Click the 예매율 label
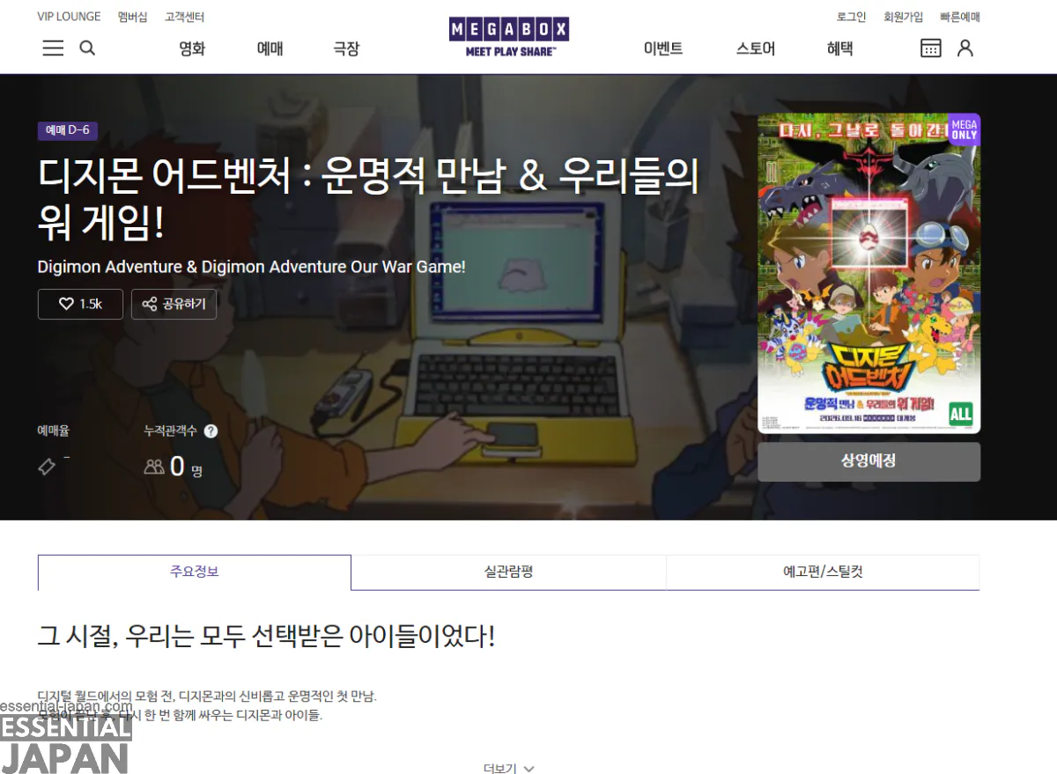The width and height of the screenshot is (1057, 774). (53, 431)
